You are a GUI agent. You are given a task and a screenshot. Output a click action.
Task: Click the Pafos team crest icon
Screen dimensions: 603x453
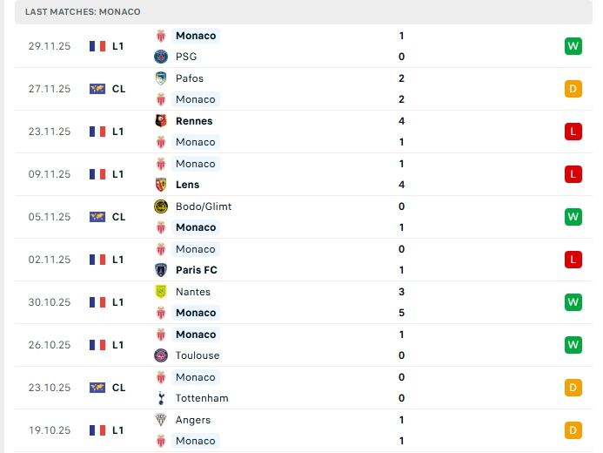coord(160,78)
